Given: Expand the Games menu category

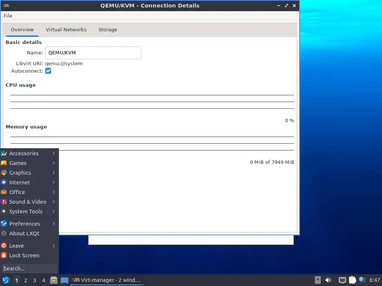Looking at the screenshot, I should [29, 163].
